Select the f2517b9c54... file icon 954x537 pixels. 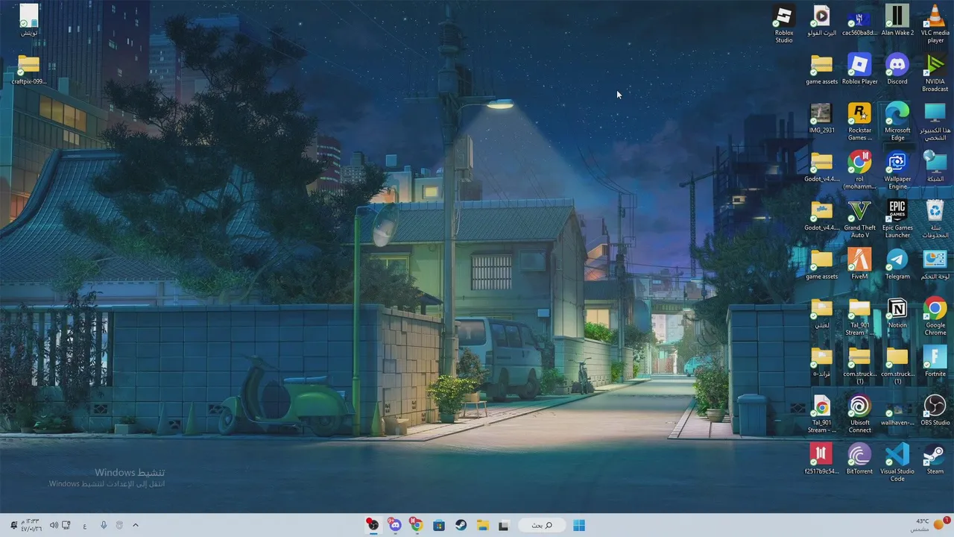pos(821,459)
